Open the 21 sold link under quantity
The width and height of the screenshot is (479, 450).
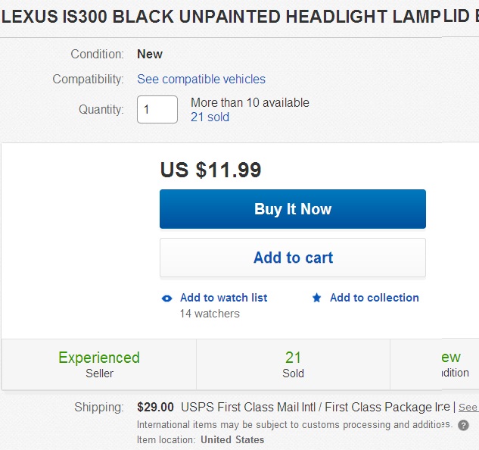[x=210, y=117]
